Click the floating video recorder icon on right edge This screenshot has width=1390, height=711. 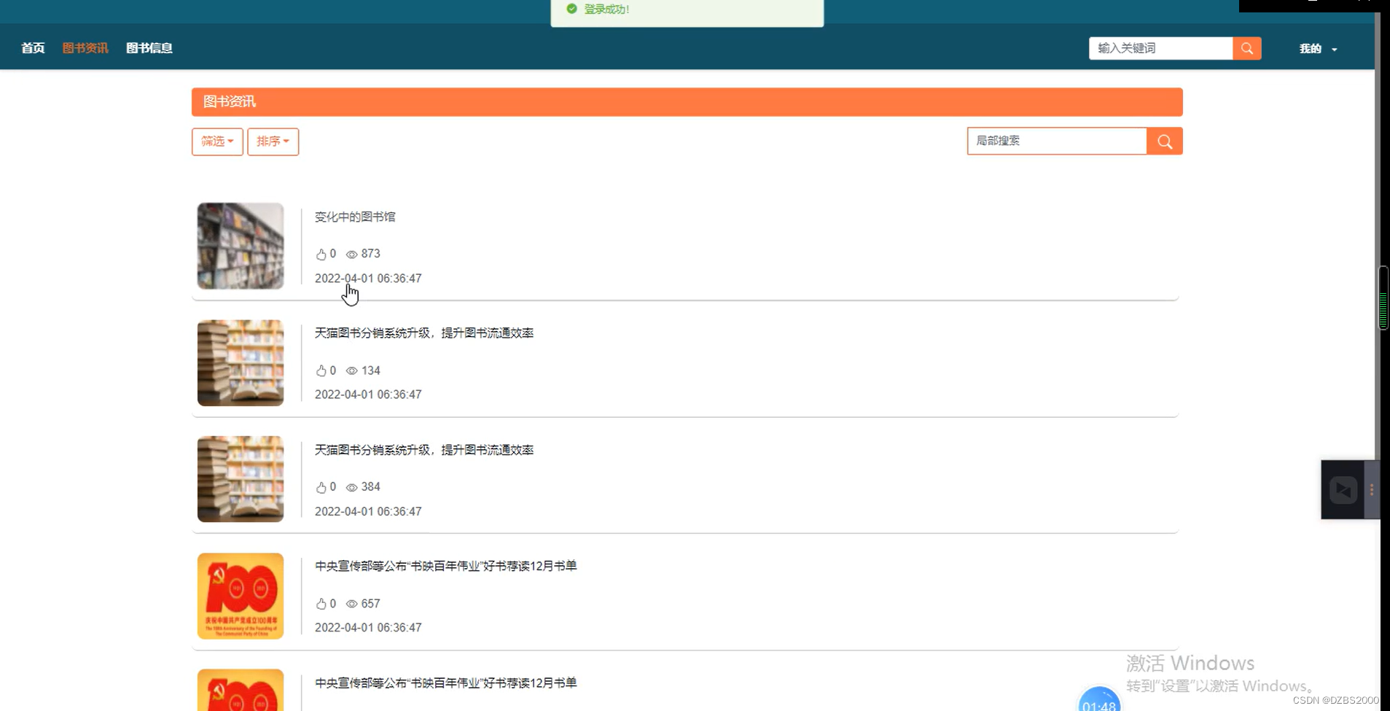(1343, 490)
